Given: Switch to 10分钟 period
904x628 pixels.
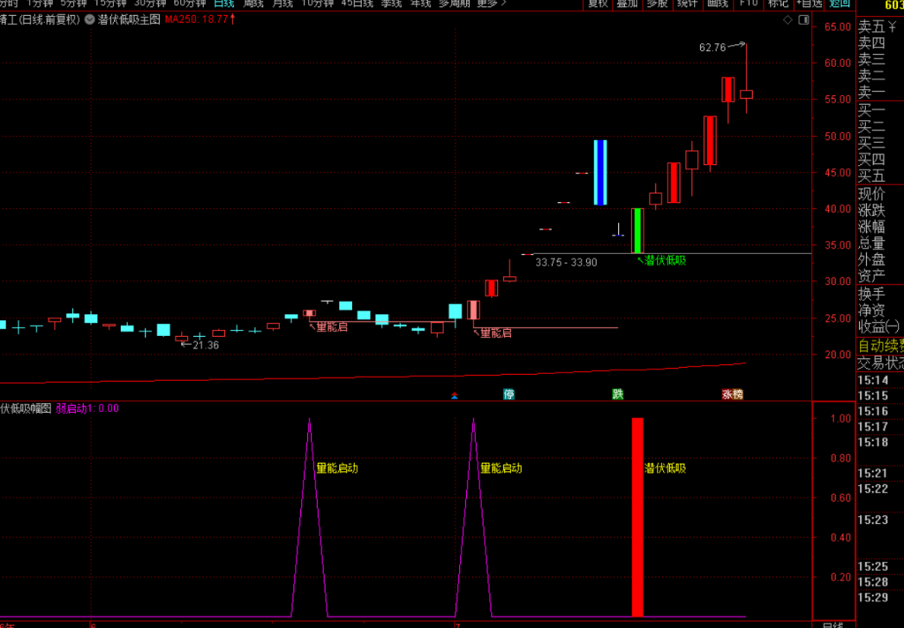Looking at the screenshot, I should tap(318, 4).
